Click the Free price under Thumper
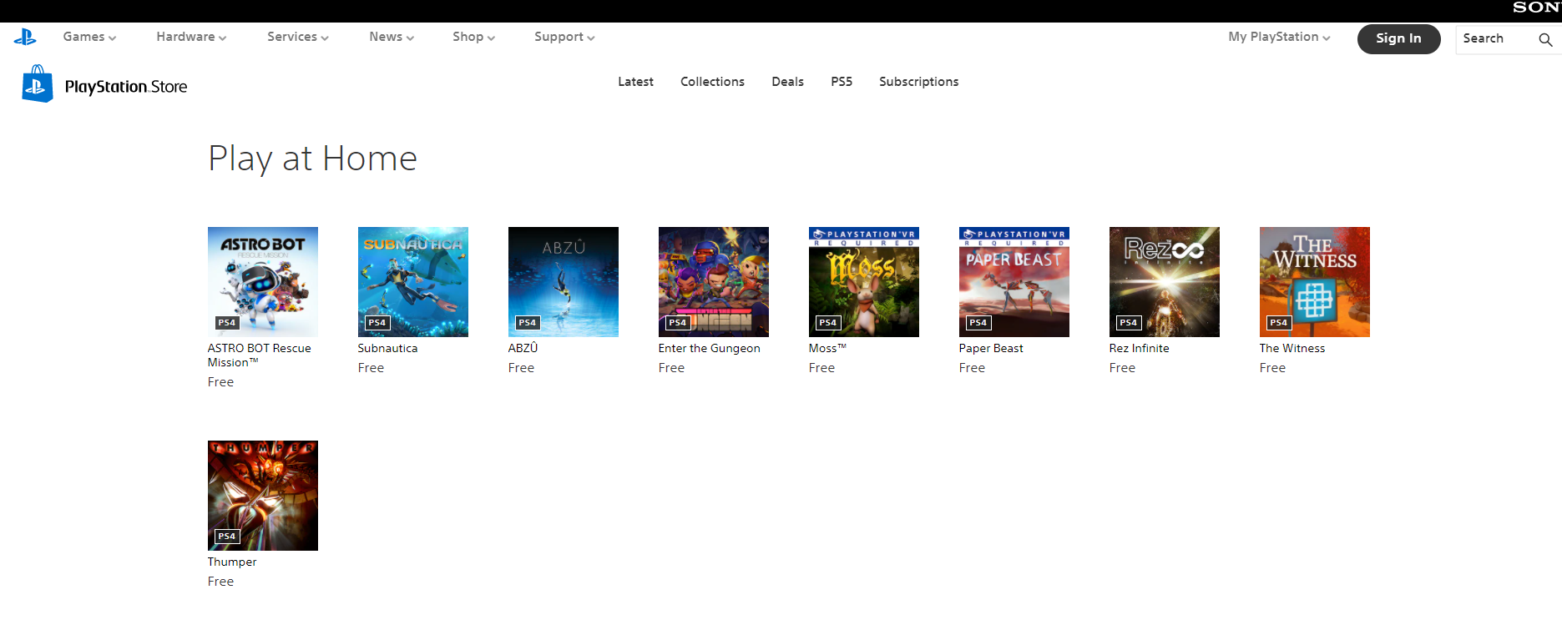1562x620 pixels. tap(221, 582)
